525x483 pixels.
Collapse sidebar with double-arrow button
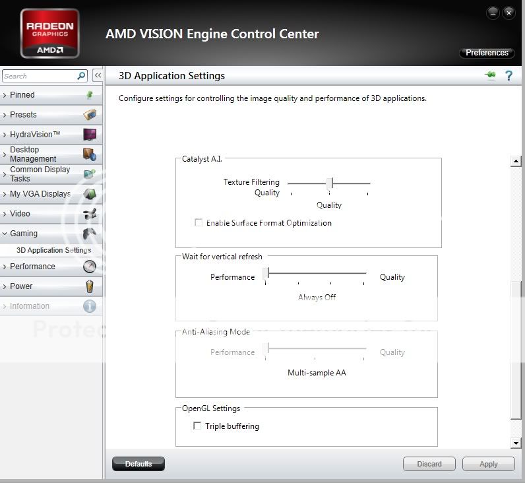point(98,76)
